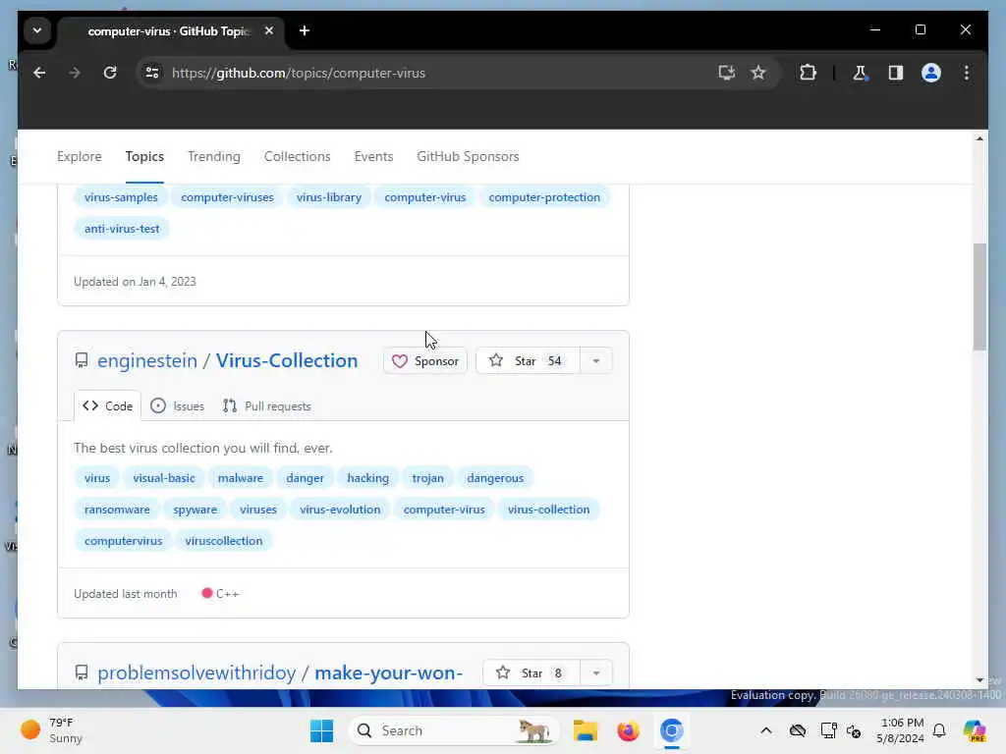Open the Chrome profile avatar
The width and height of the screenshot is (1006, 754).
[931, 73]
